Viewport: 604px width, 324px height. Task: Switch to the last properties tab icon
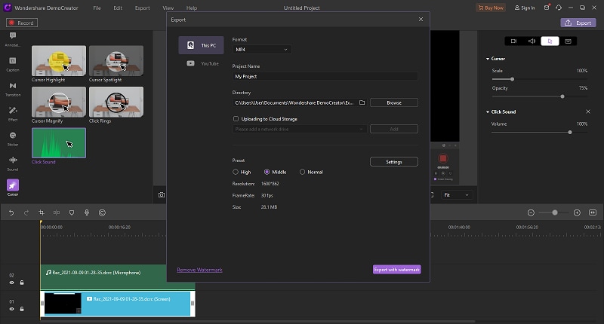tap(568, 41)
